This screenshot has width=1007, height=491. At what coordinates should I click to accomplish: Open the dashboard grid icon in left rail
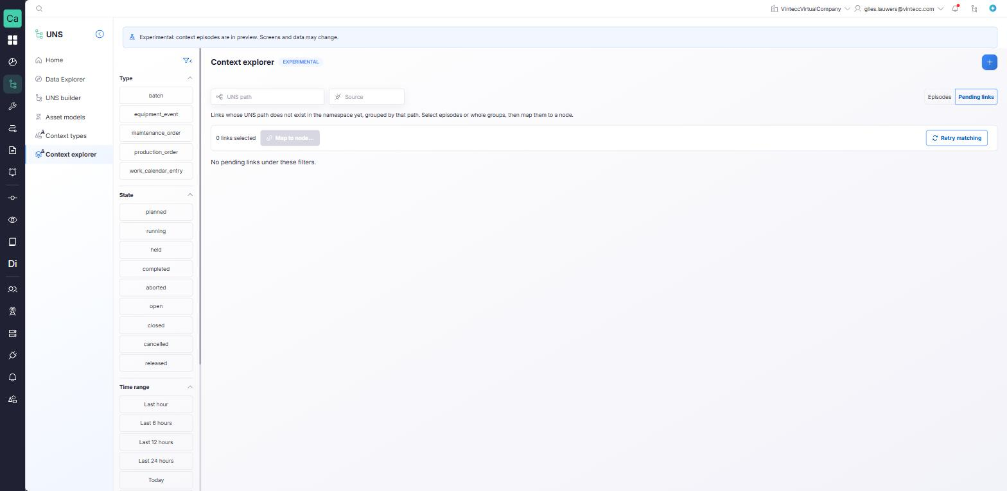12,40
